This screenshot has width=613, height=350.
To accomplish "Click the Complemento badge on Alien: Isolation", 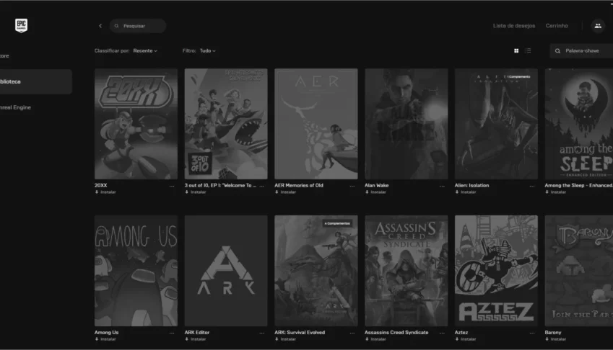I will coord(518,77).
